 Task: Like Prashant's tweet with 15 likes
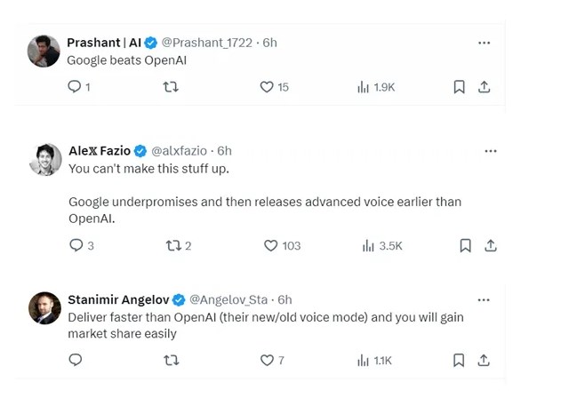(x=266, y=87)
